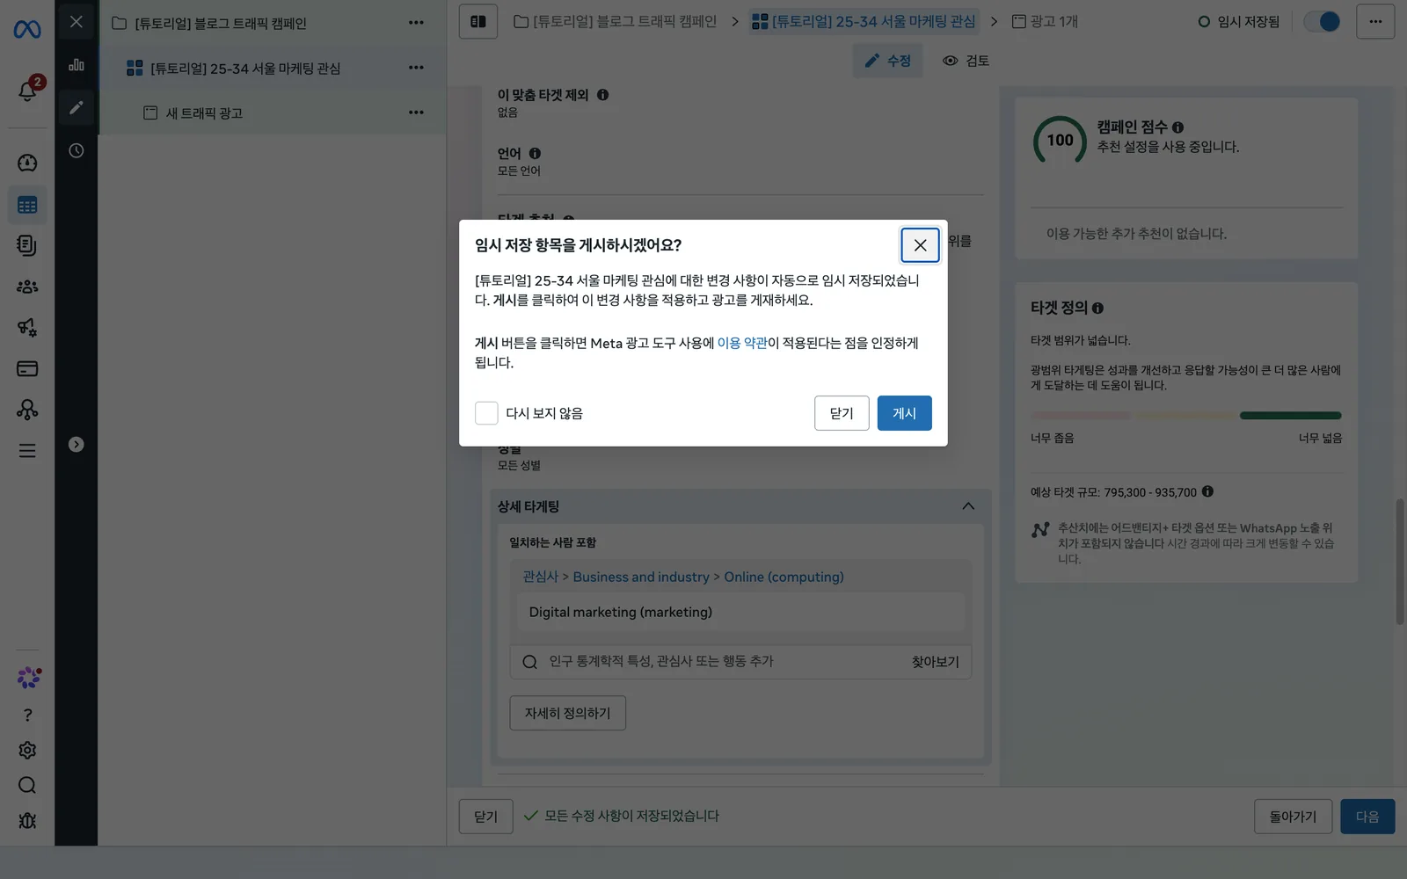Click the page vertical scrollbar
This screenshot has height=879, width=1407.
[x=1400, y=561]
